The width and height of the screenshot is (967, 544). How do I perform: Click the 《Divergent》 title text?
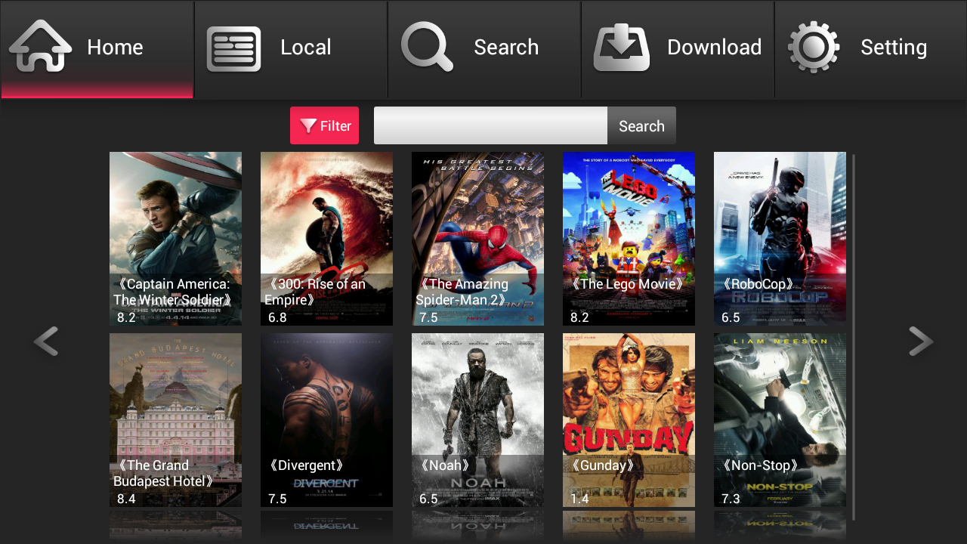point(306,465)
